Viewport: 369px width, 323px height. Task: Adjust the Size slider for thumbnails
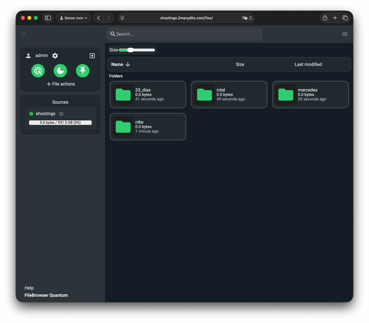131,50
